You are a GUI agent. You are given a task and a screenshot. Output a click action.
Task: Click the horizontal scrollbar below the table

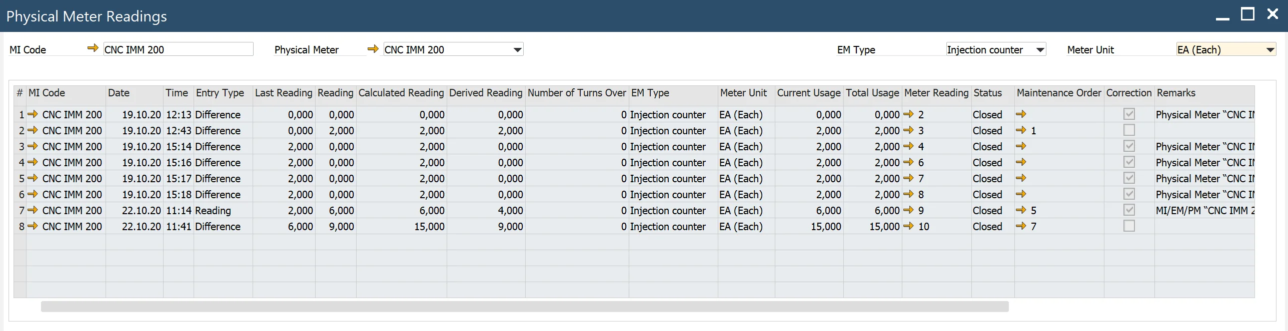[x=524, y=307]
